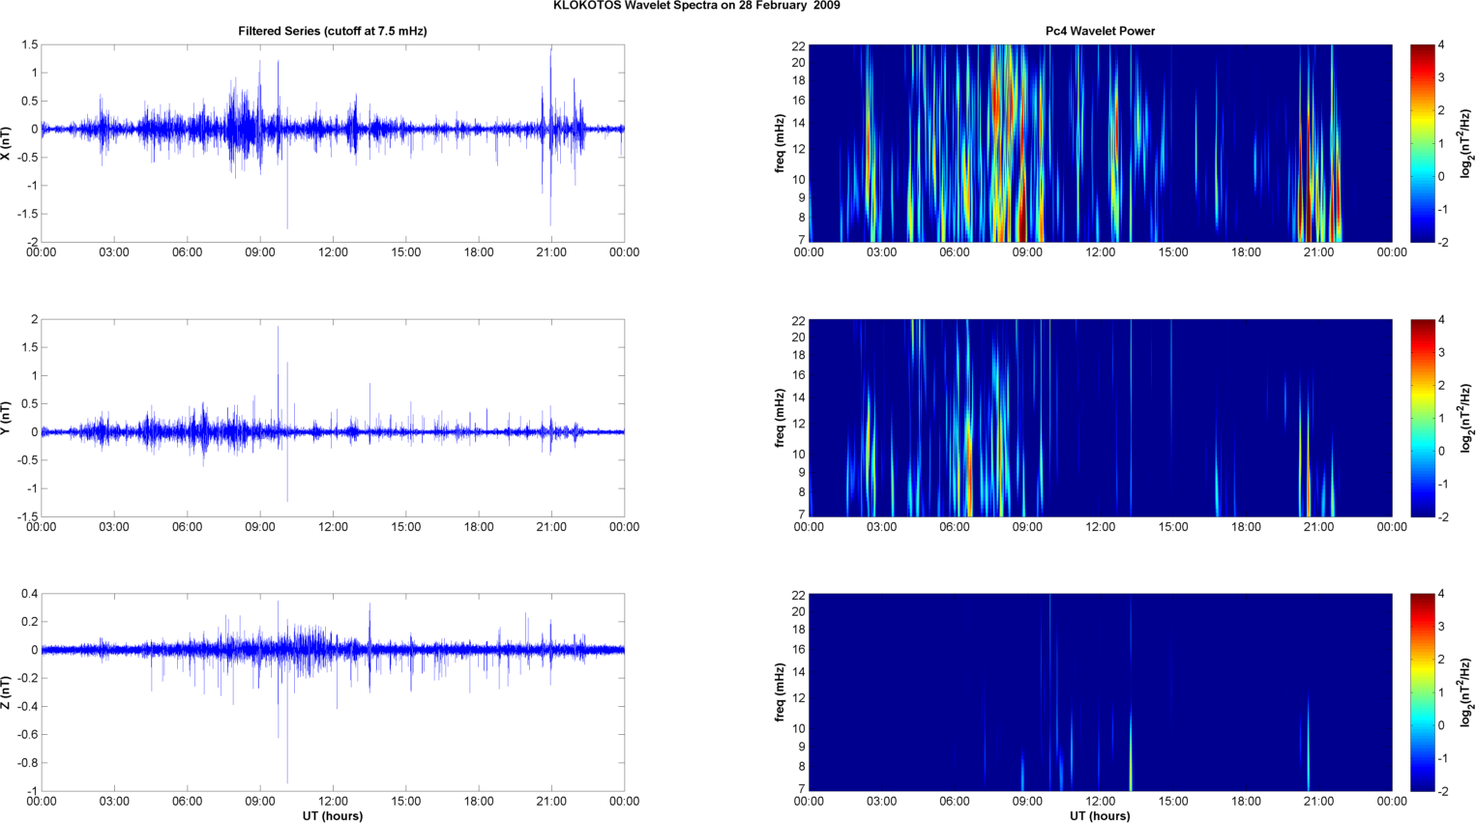Click the middle spectrogram's colorbar

click(x=1422, y=418)
